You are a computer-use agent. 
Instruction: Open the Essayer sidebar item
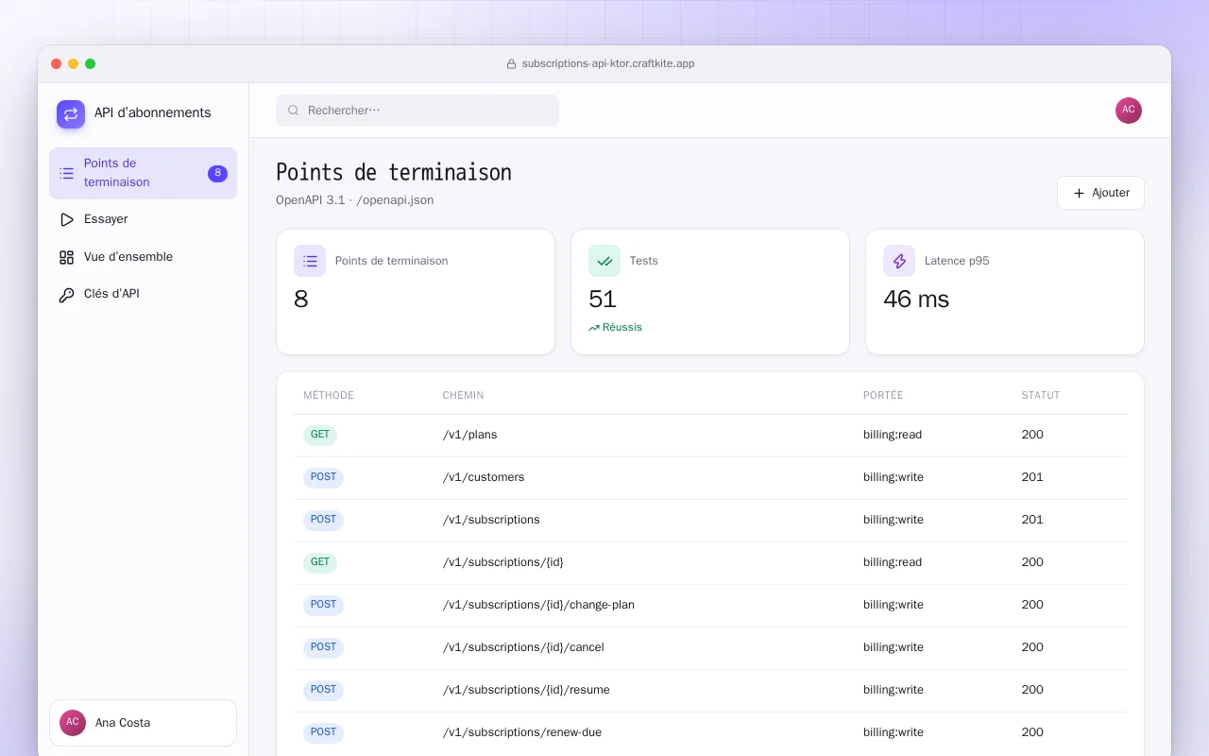coord(143,219)
